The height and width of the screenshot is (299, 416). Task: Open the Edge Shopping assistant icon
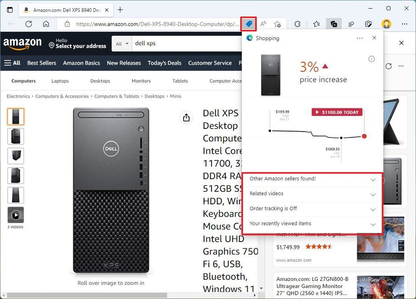pos(249,24)
